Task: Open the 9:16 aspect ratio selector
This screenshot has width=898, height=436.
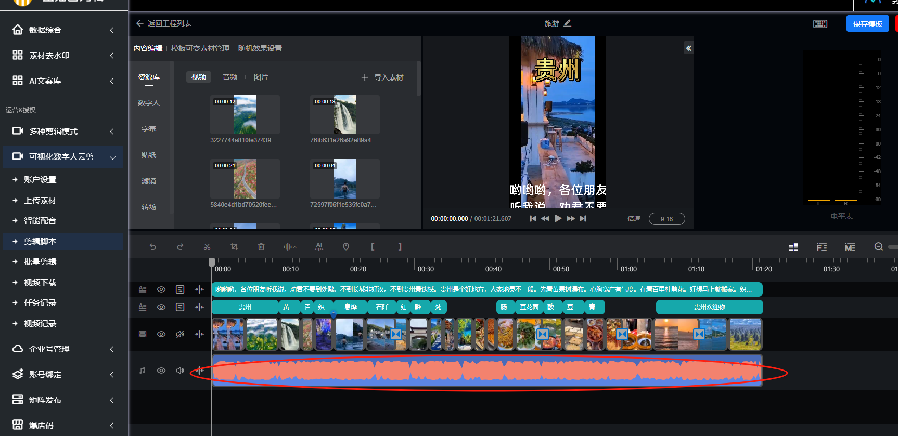Action: click(x=666, y=219)
